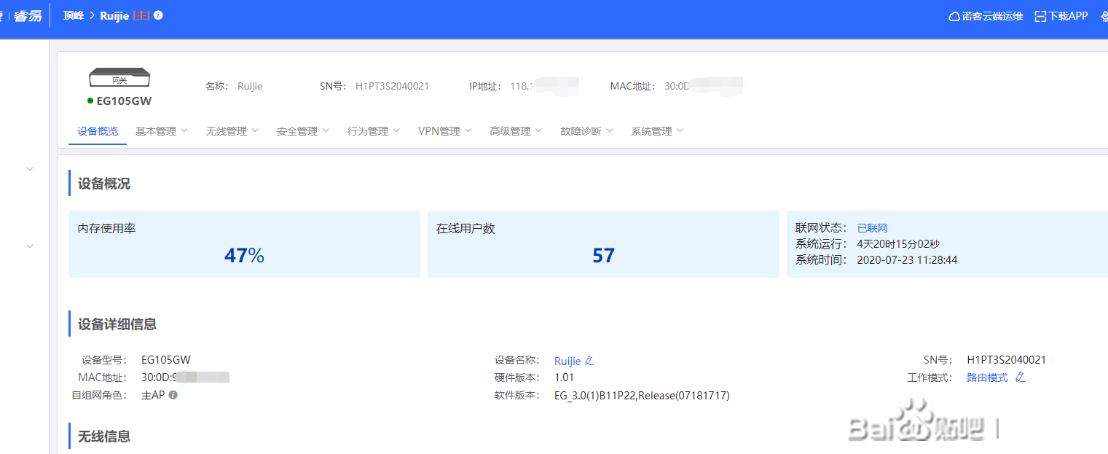
Task: Edit 工作模式 using the pencil icon
Action: coord(1020,377)
